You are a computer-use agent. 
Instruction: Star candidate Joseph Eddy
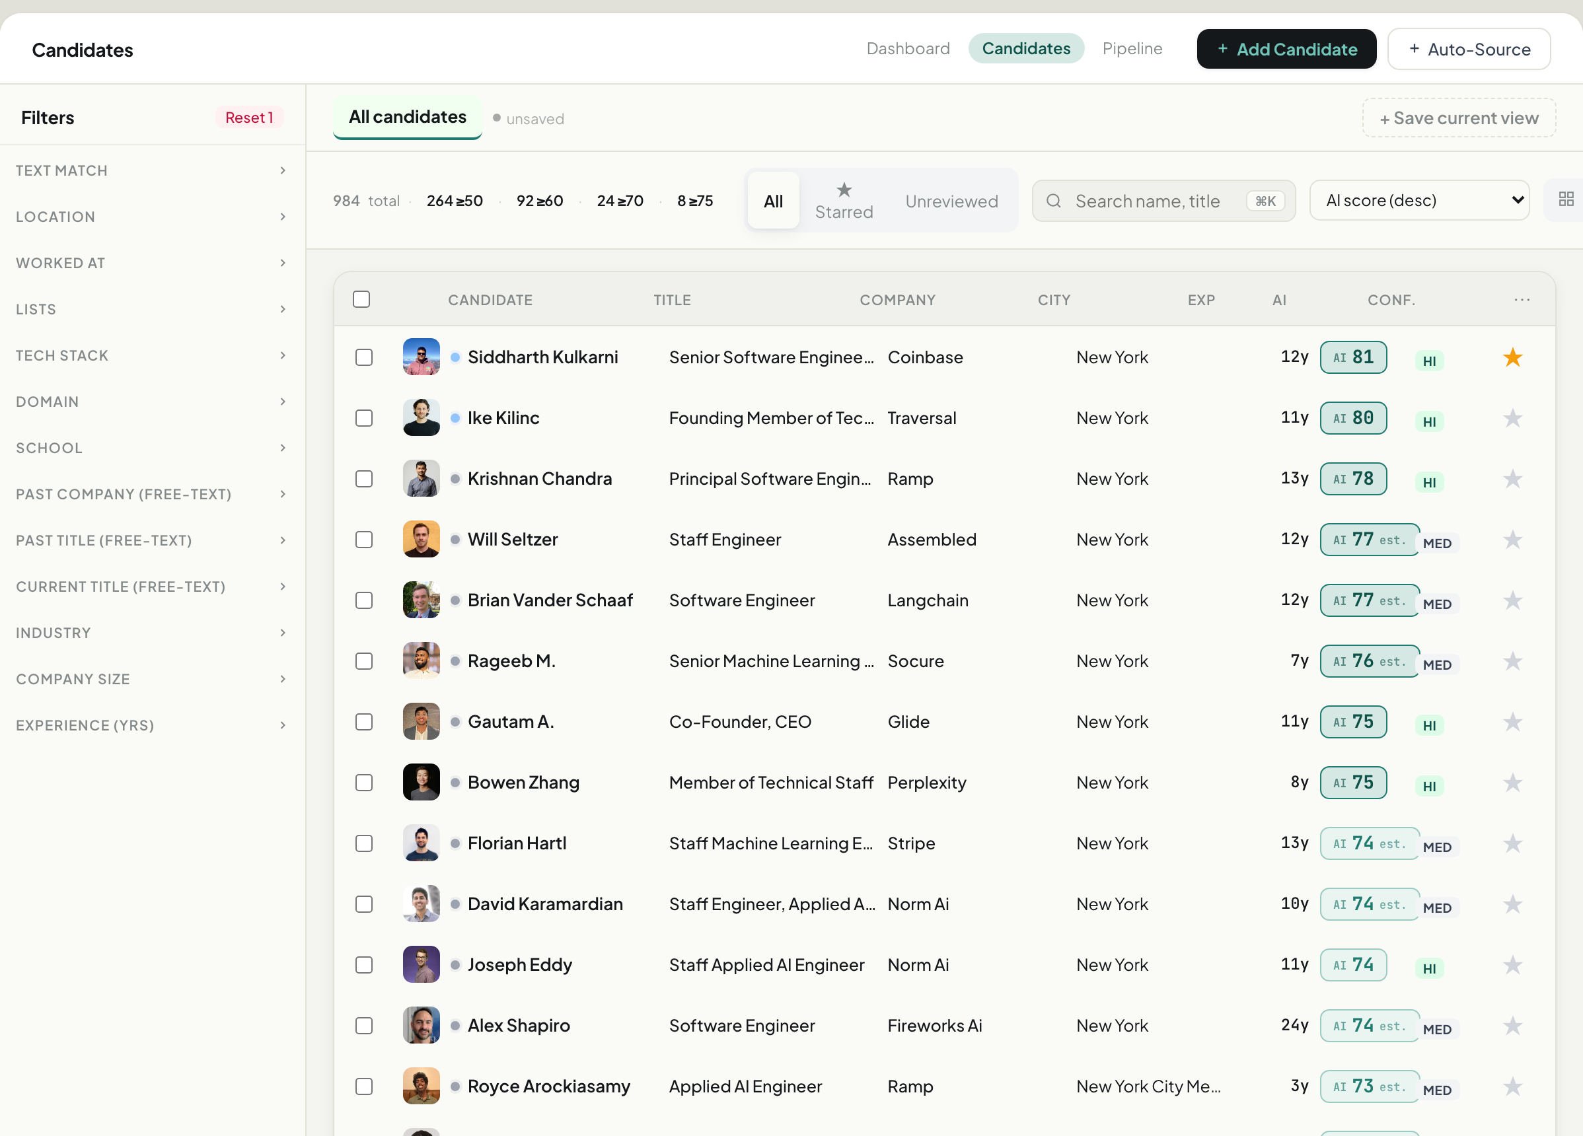point(1512,964)
